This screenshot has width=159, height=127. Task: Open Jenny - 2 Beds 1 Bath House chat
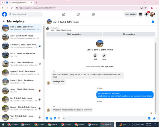pos(21,90)
